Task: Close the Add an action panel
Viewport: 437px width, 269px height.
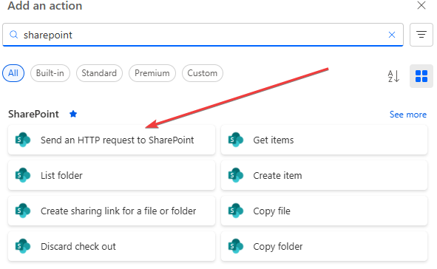Action: (x=421, y=5)
